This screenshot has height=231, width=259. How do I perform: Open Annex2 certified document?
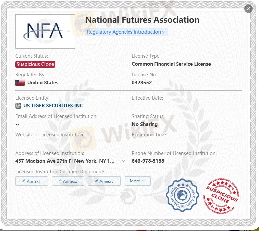coord(68,181)
